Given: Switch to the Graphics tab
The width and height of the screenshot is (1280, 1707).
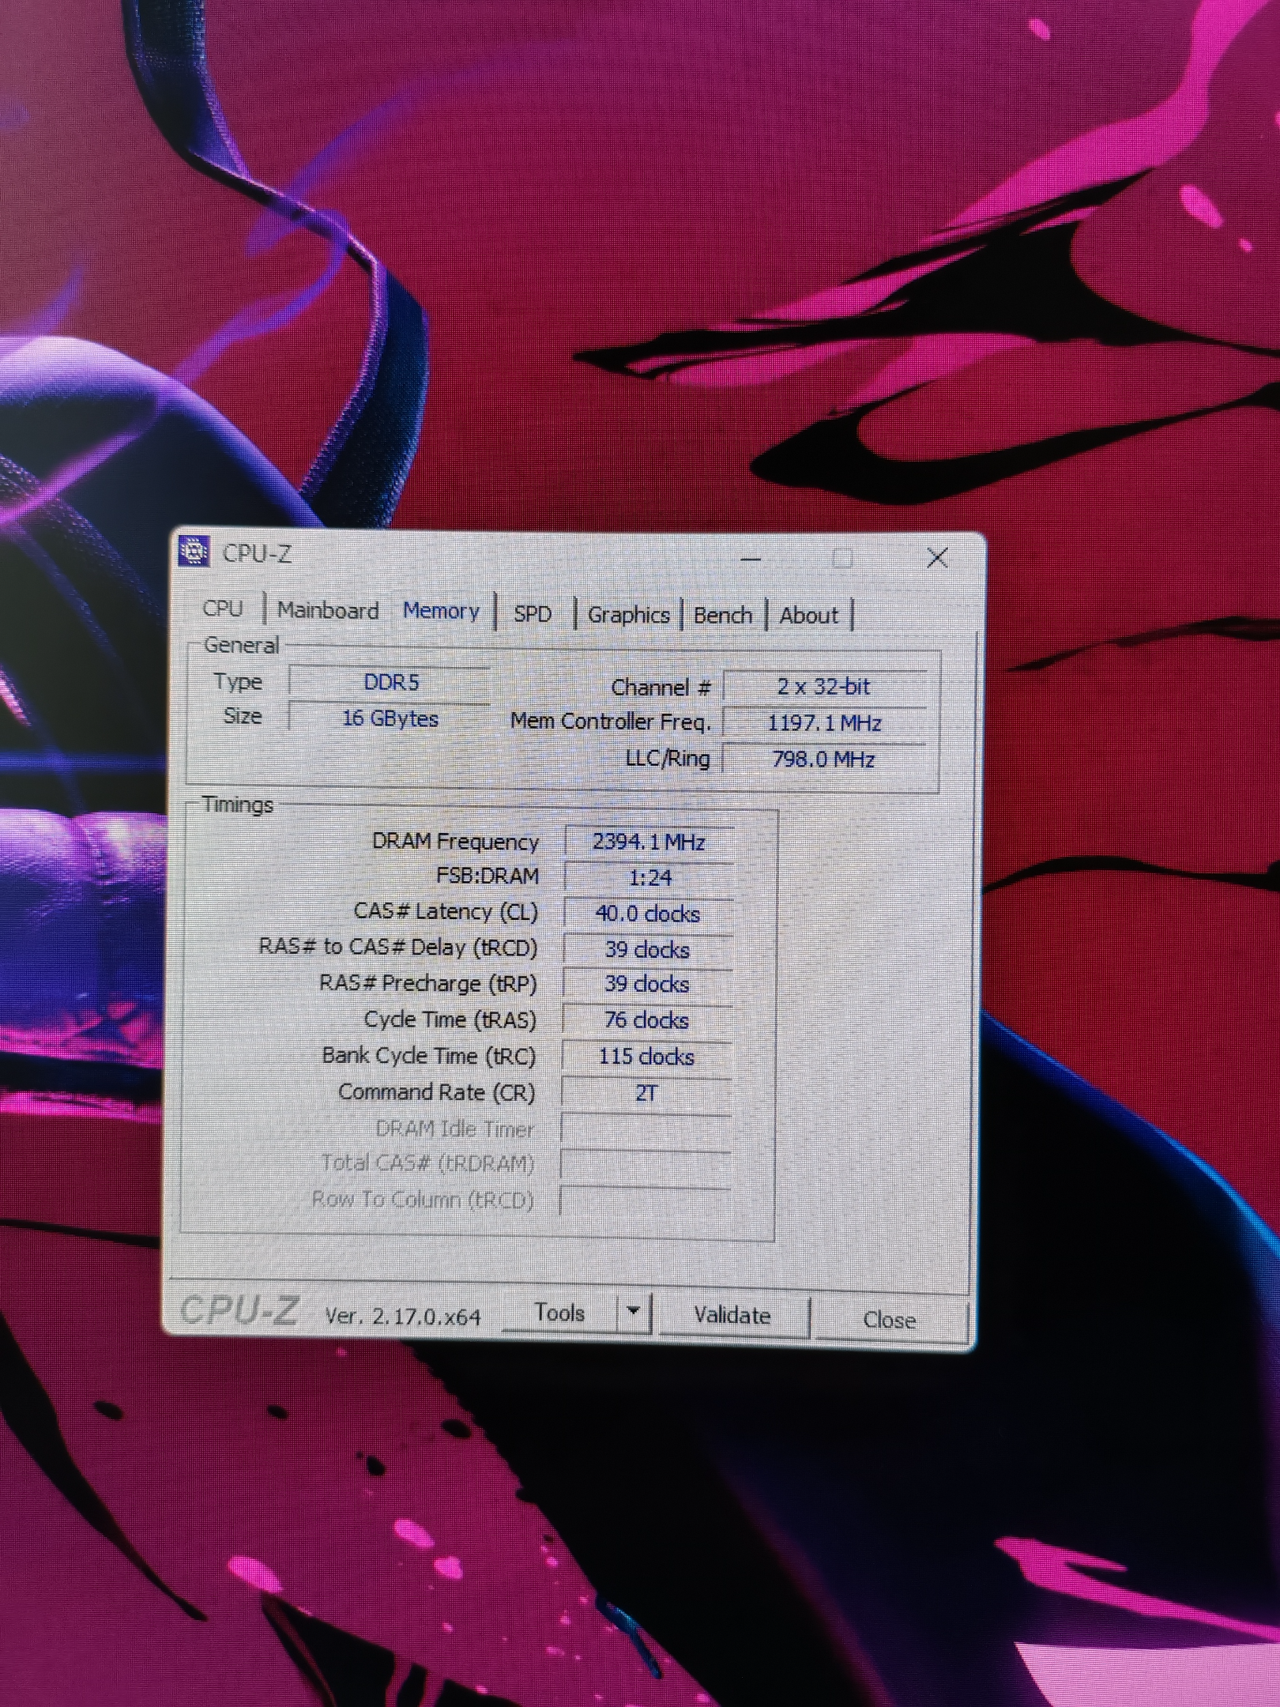Looking at the screenshot, I should pos(628,615).
